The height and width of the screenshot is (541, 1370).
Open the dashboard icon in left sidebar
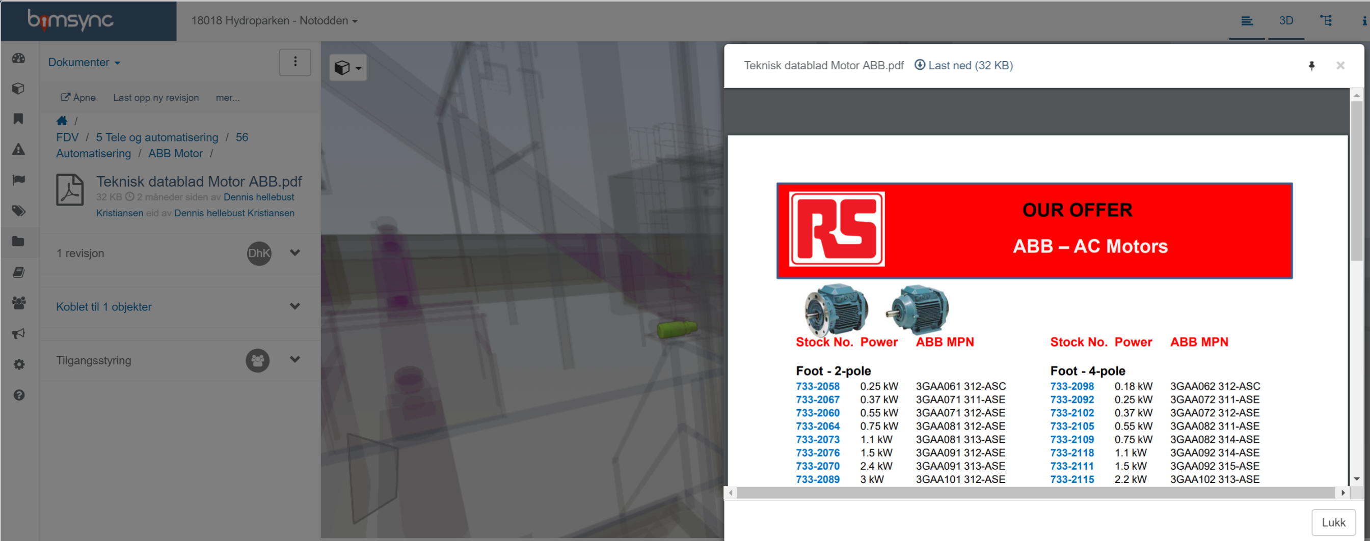[x=19, y=59]
